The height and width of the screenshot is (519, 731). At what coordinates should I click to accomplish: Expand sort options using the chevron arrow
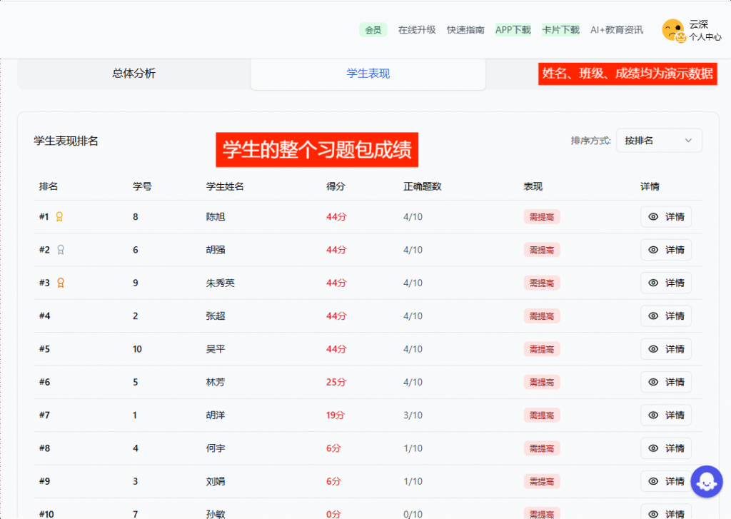(688, 141)
